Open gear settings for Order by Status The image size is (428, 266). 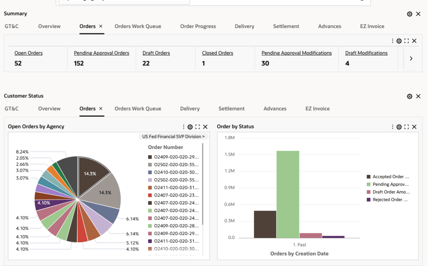tap(399, 127)
